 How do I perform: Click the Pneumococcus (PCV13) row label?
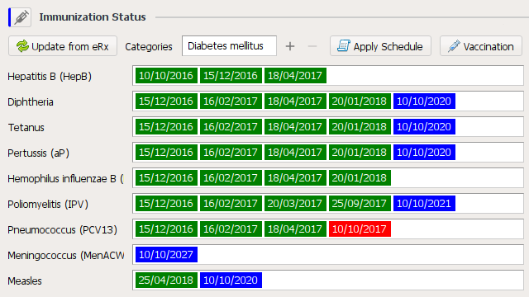(63, 230)
